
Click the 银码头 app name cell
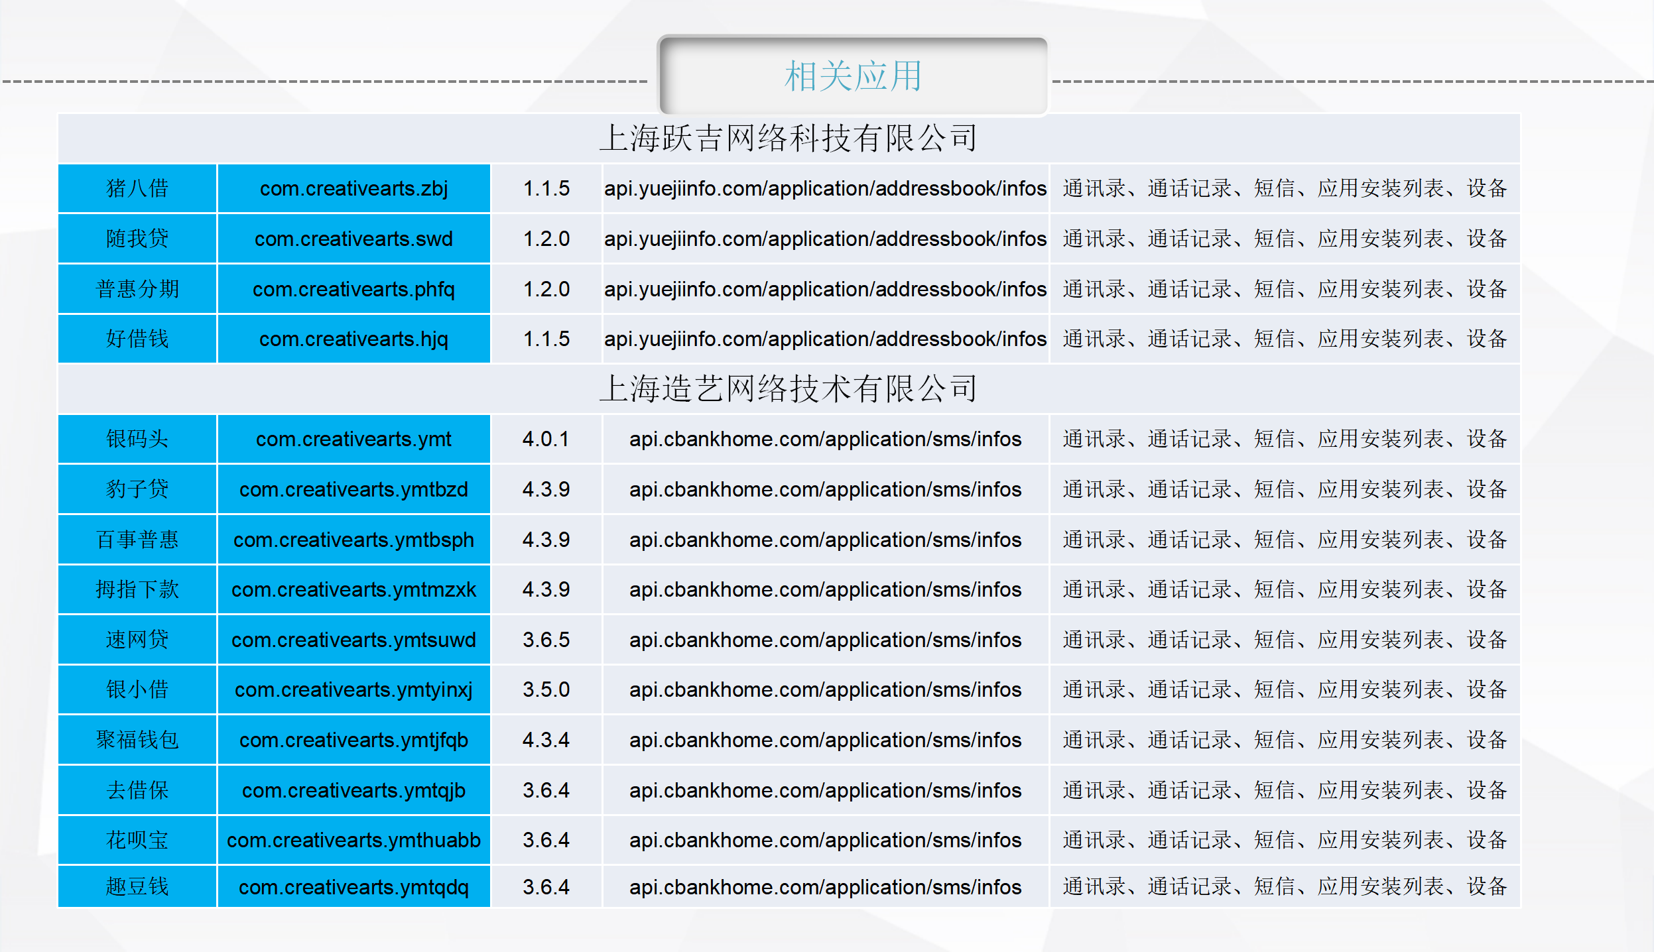point(137,439)
